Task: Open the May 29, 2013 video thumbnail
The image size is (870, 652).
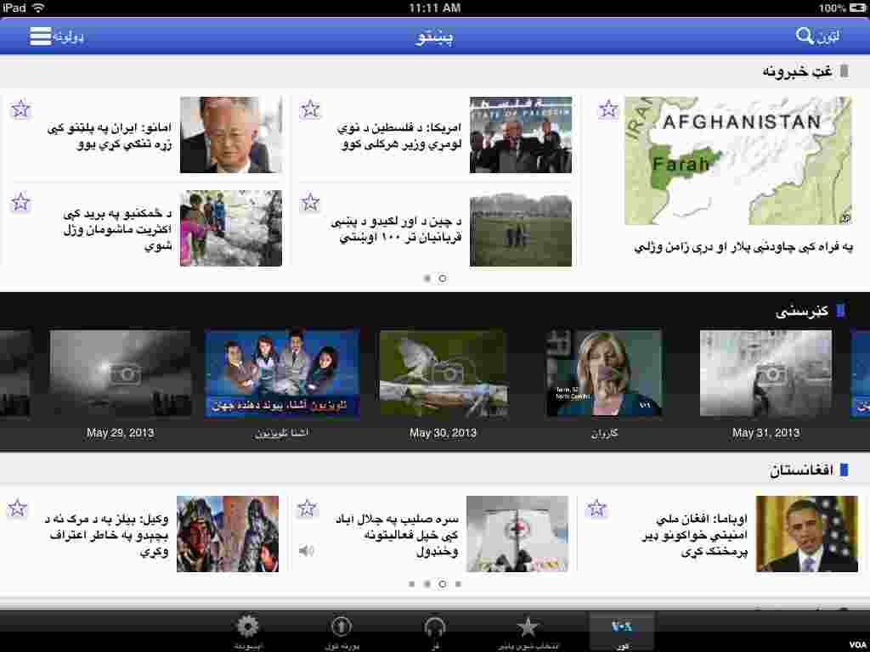Action: coord(120,372)
